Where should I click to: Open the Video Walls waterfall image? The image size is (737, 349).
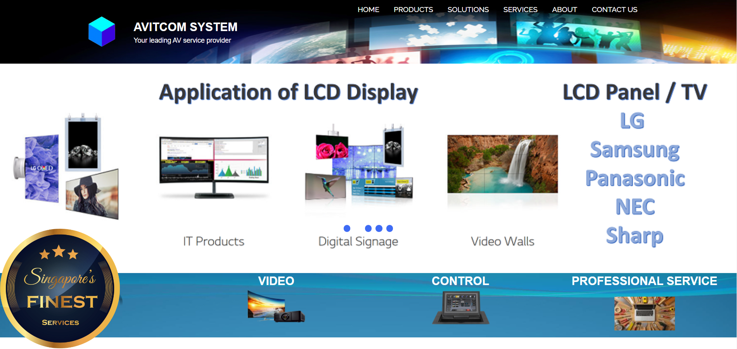[x=502, y=164]
